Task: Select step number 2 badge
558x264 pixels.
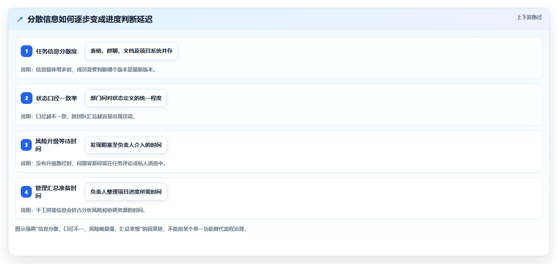Action: [x=27, y=98]
